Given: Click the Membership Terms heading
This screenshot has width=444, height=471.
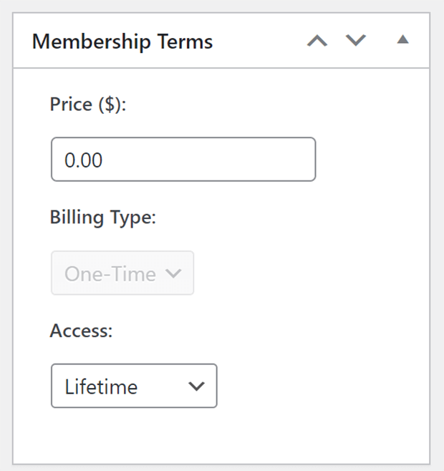Looking at the screenshot, I should (122, 42).
